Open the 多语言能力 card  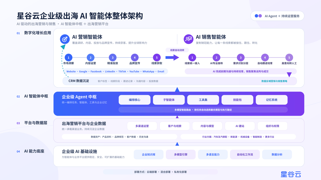213,154
